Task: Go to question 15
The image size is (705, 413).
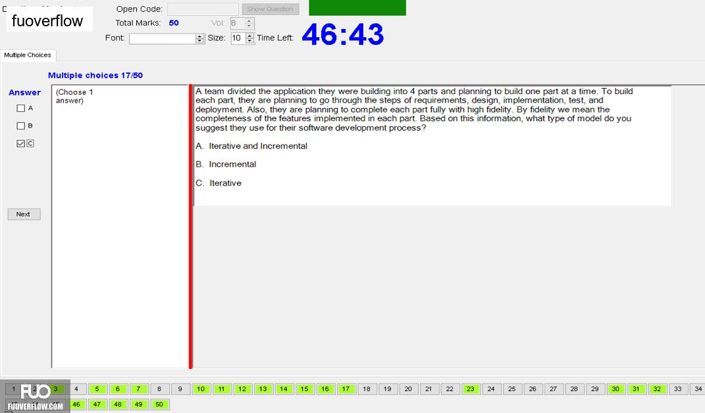Action: point(304,389)
